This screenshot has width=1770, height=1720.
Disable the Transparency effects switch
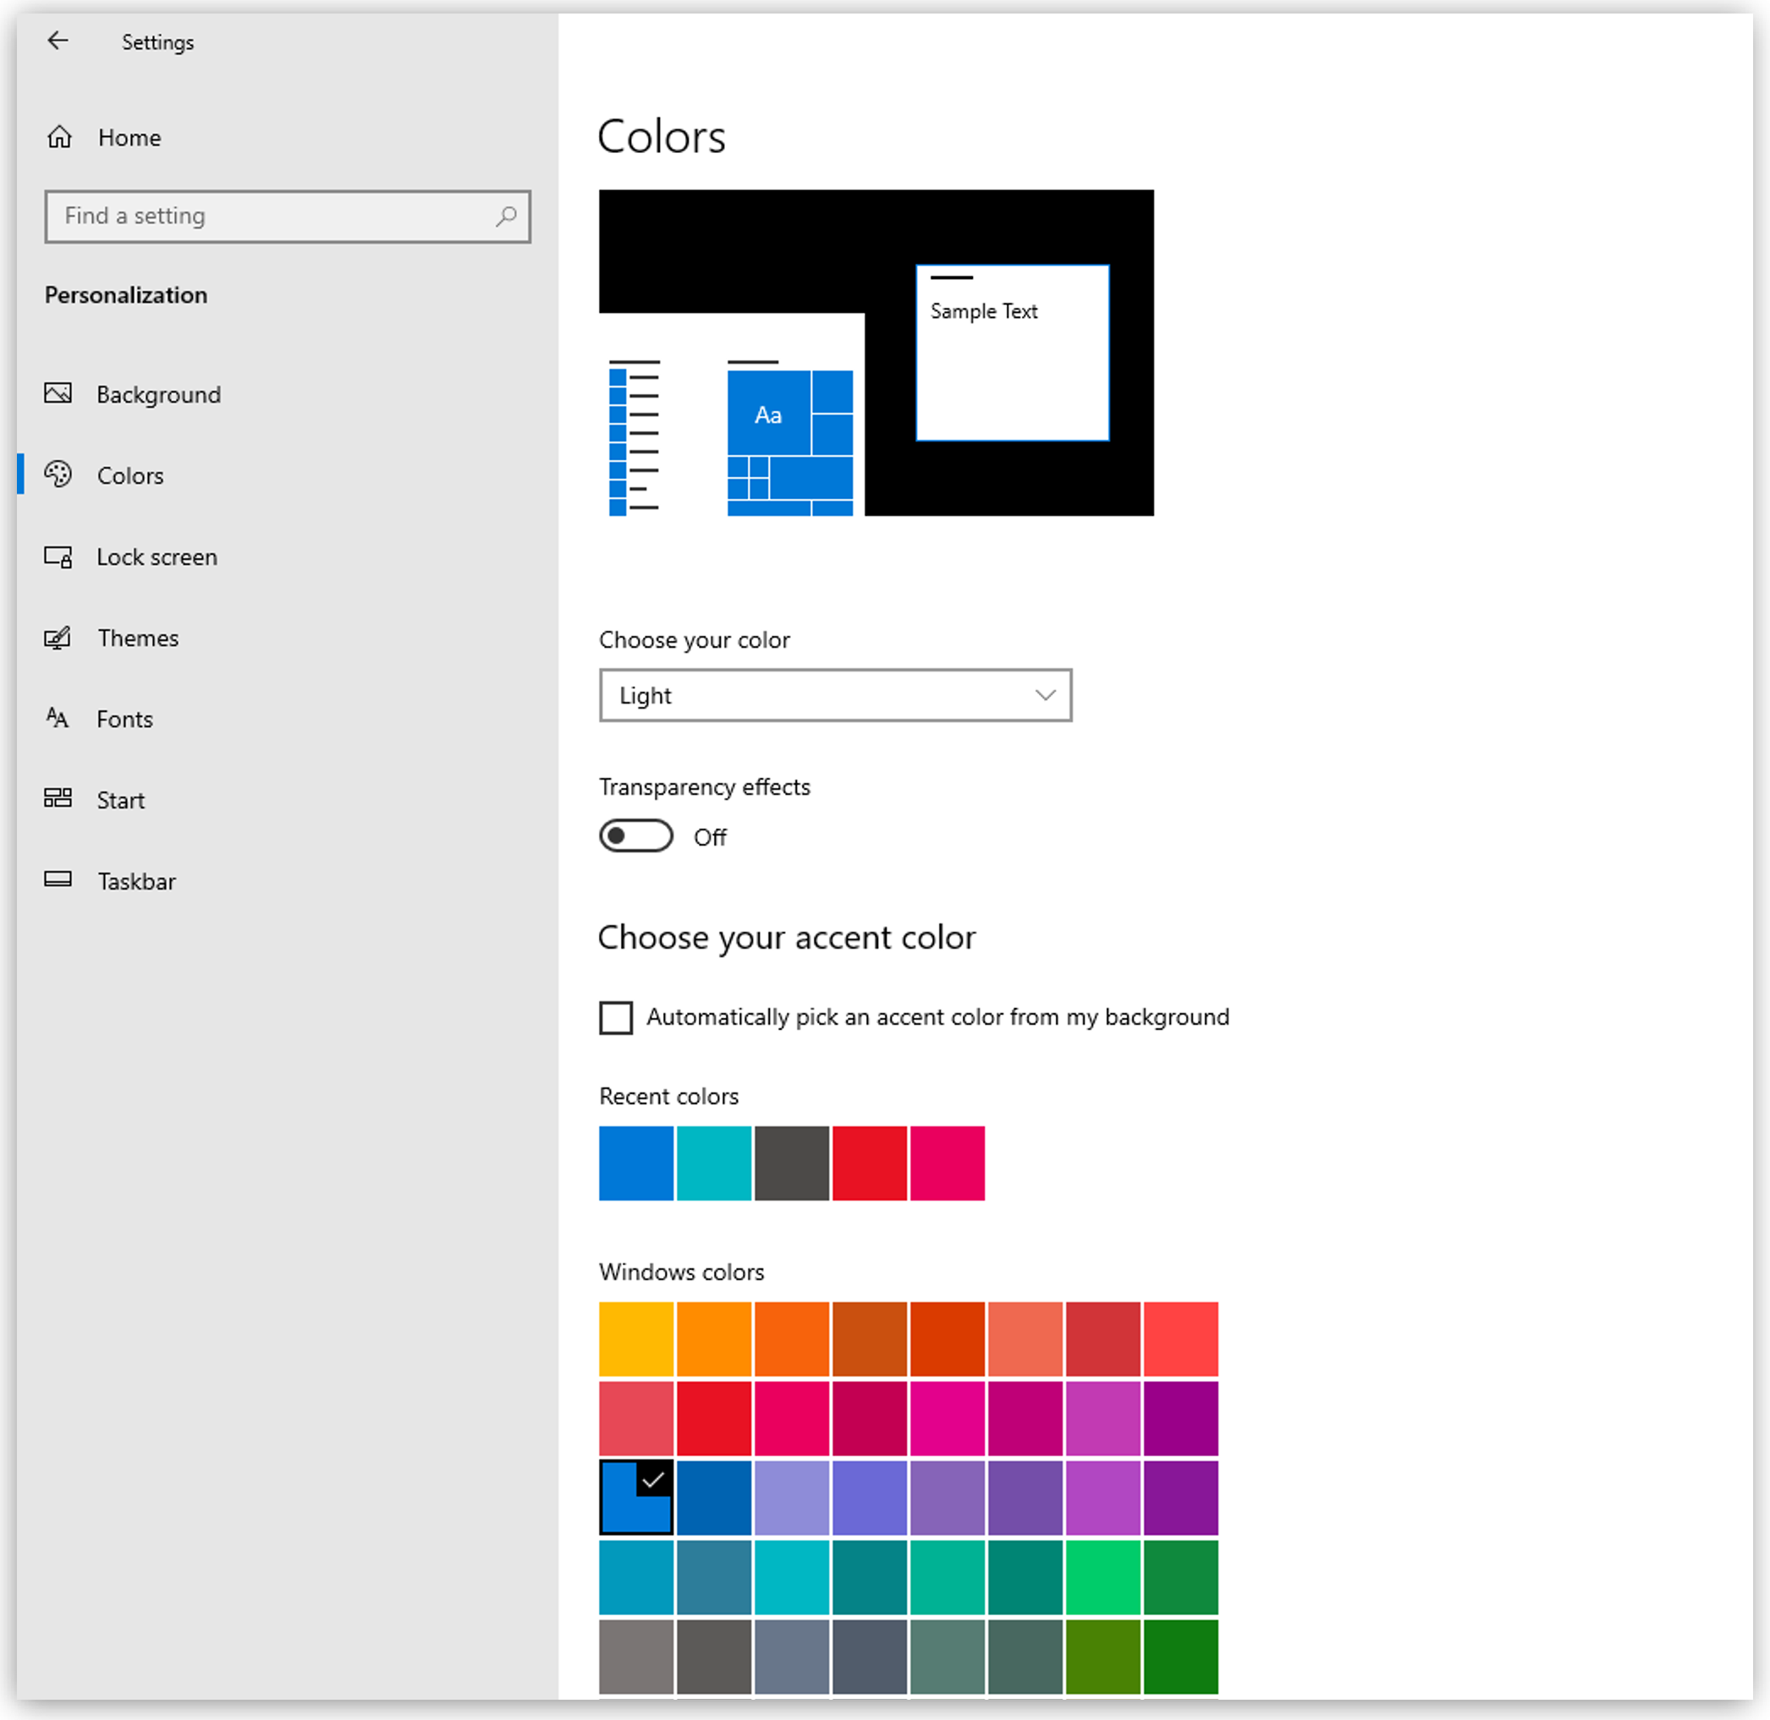(635, 835)
